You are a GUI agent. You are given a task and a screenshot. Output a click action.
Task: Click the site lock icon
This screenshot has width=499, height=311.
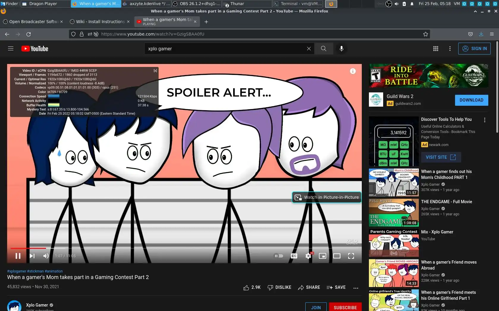click(82, 34)
